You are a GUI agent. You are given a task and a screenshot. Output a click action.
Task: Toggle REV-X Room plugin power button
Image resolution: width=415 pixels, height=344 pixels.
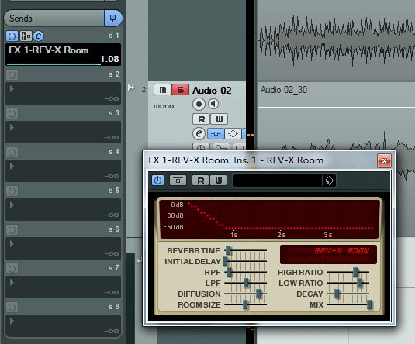pos(157,181)
